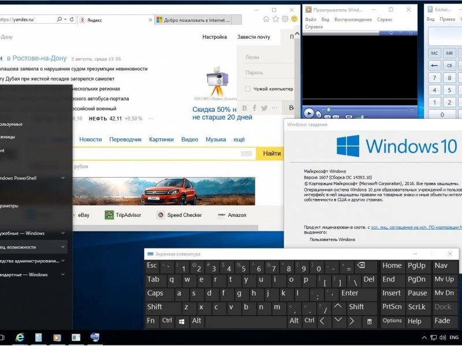Viewport: 462px width, 346px height.
Task: Switch to the 'Добро пожаловать в Internet' tab
Action: [x=193, y=20]
